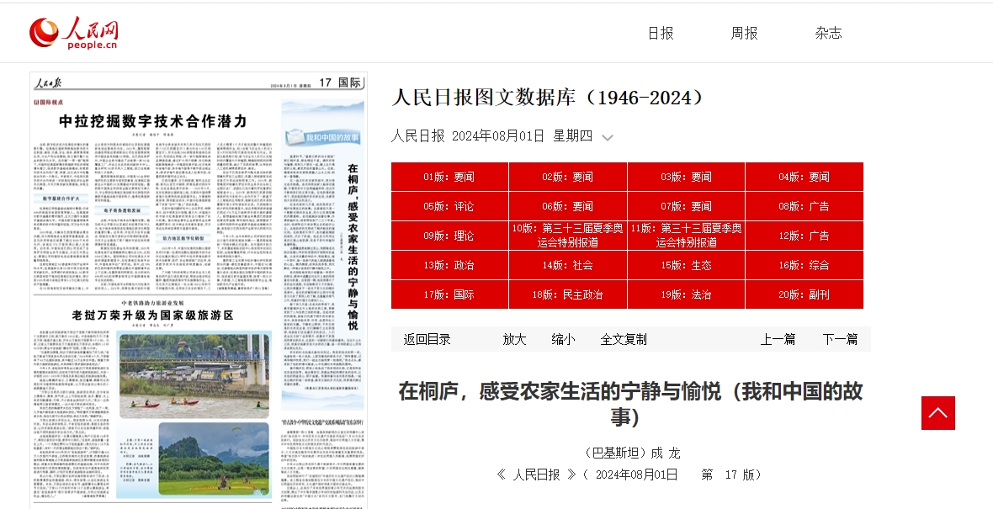Click 返回目录 link
Image resolution: width=993 pixels, height=509 pixels.
point(427,339)
